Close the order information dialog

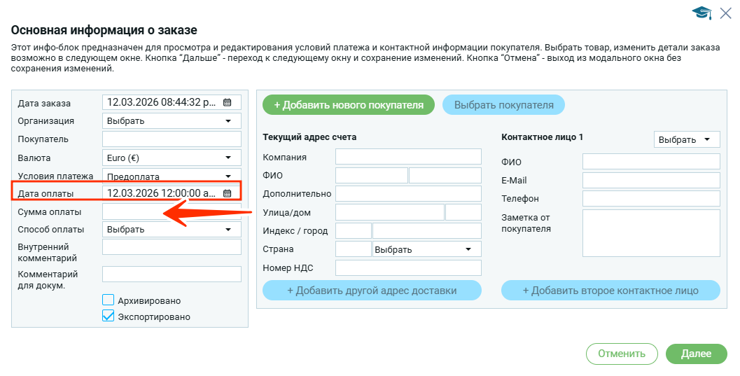[725, 12]
